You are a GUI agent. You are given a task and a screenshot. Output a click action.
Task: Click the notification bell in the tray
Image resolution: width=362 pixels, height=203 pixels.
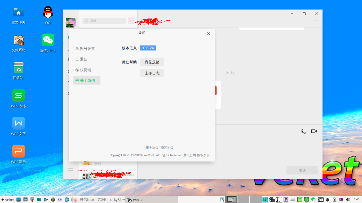(328, 200)
